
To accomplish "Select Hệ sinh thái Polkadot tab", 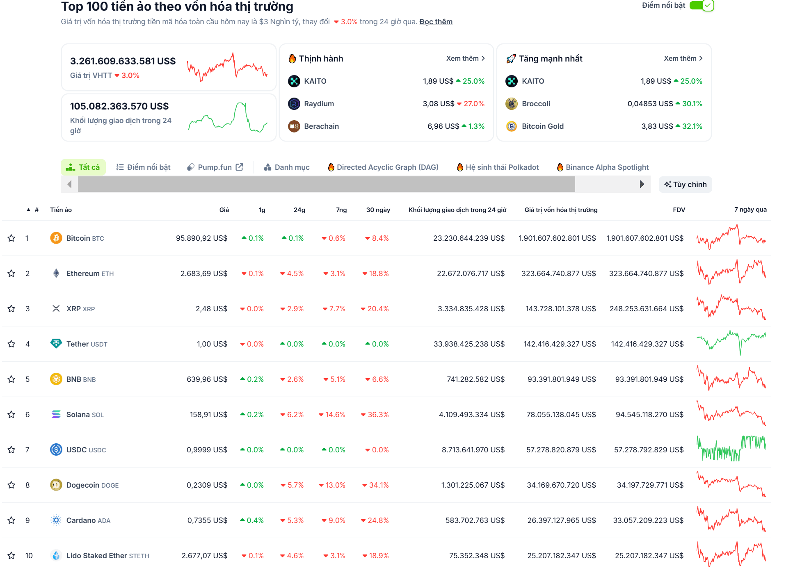I will click(x=498, y=167).
